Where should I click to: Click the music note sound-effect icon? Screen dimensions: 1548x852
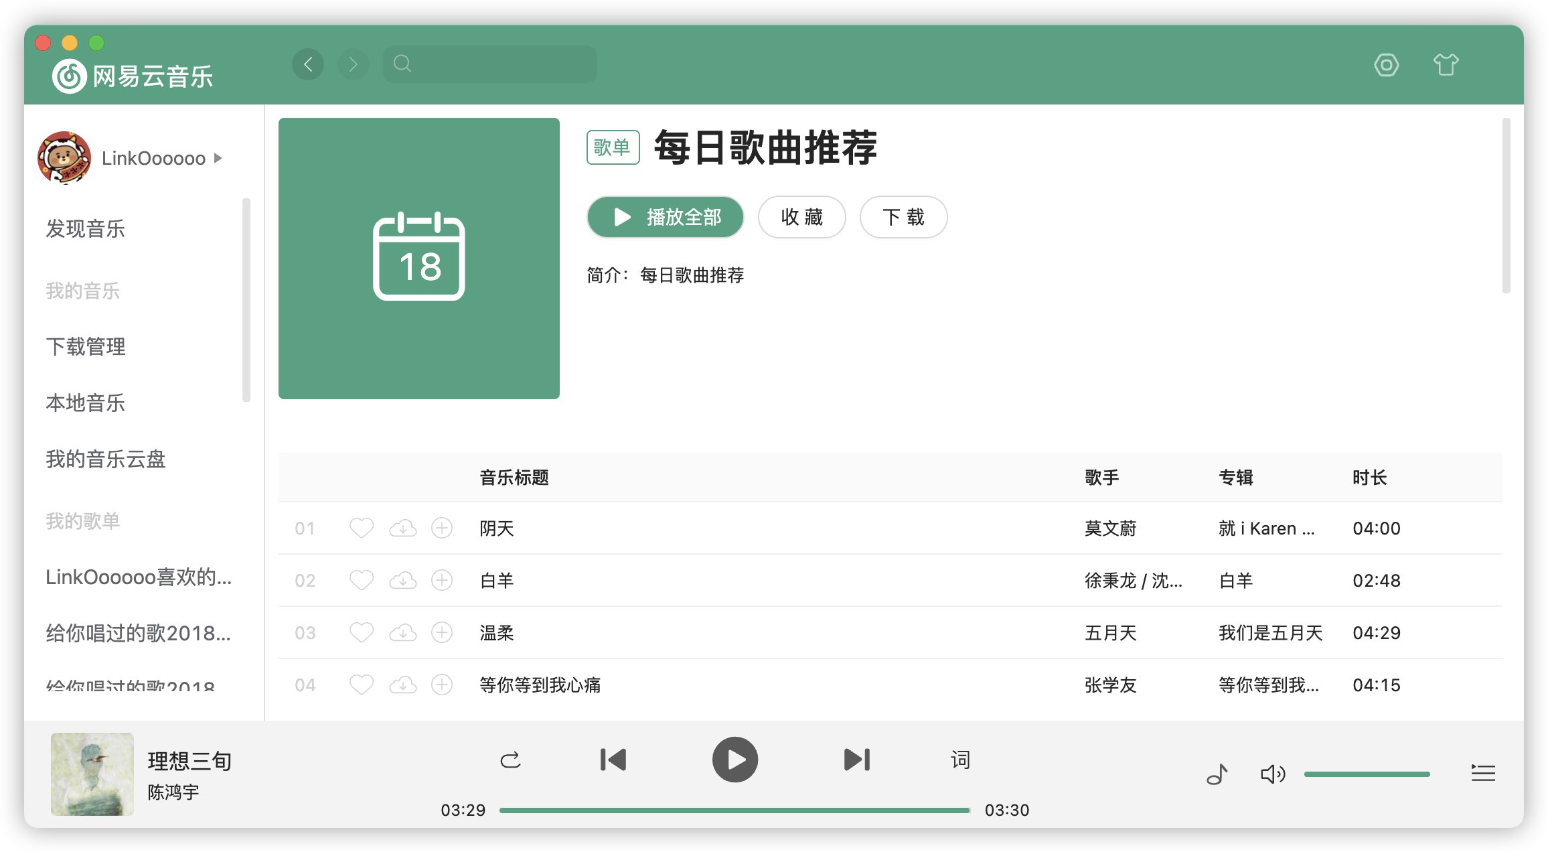1217,774
